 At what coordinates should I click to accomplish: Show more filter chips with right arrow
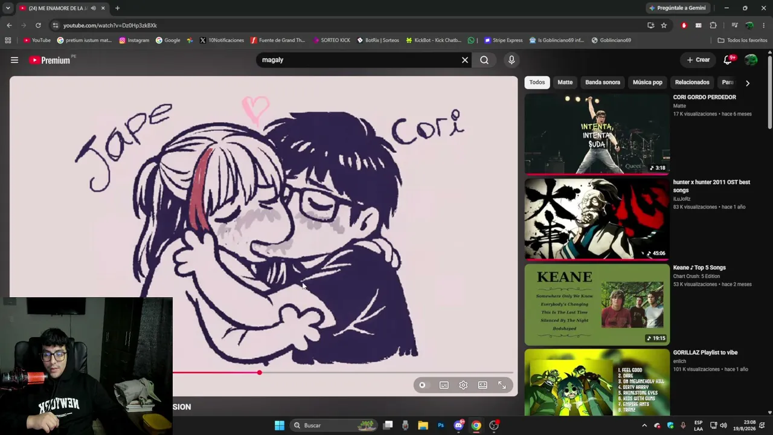coord(748,83)
